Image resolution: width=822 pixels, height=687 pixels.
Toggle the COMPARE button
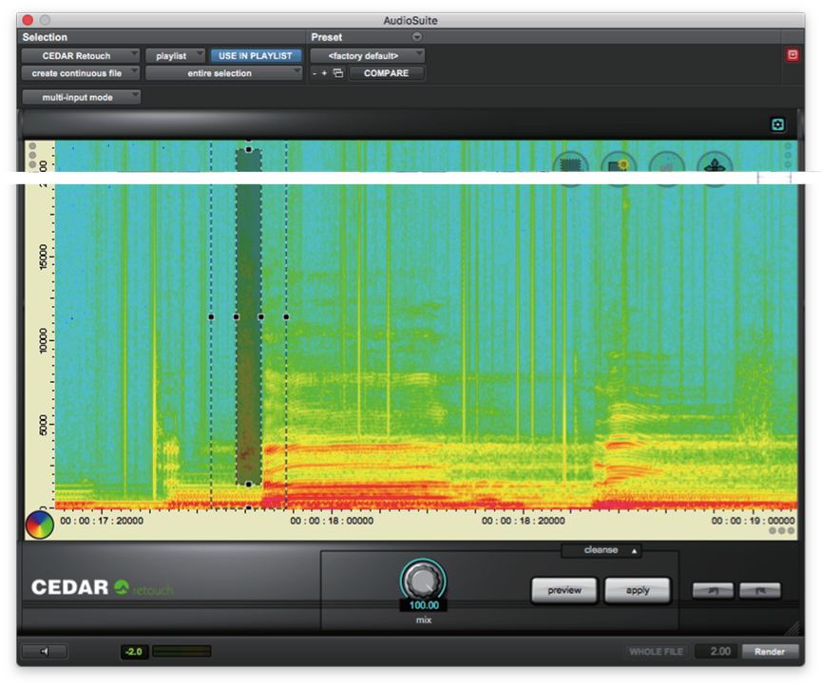pyautogui.click(x=387, y=73)
